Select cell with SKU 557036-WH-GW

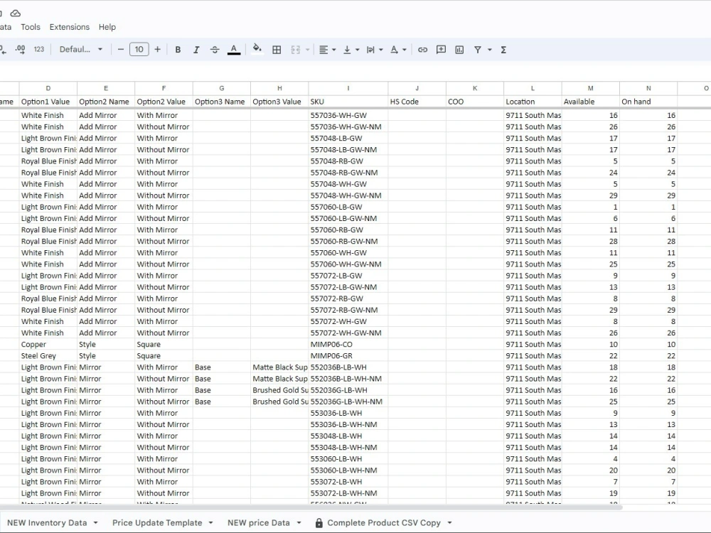[348, 116]
